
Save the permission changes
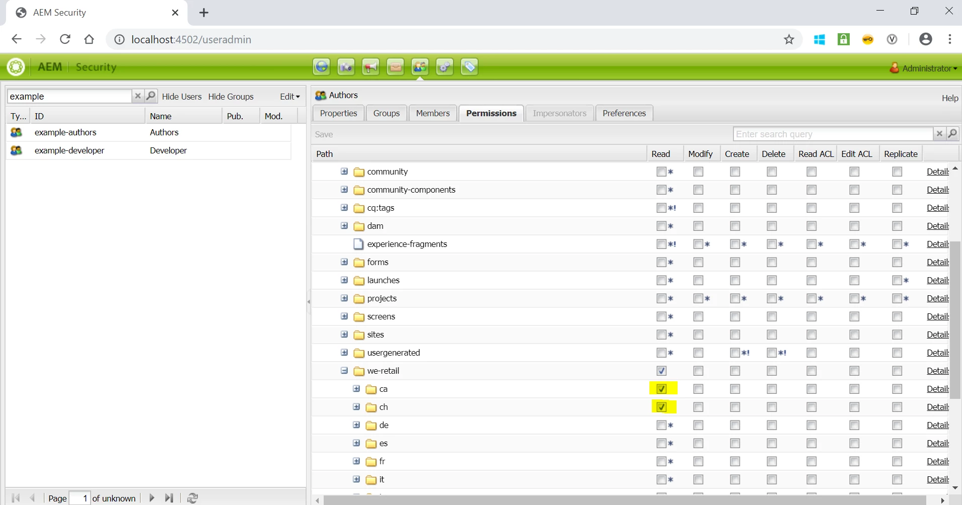[324, 134]
